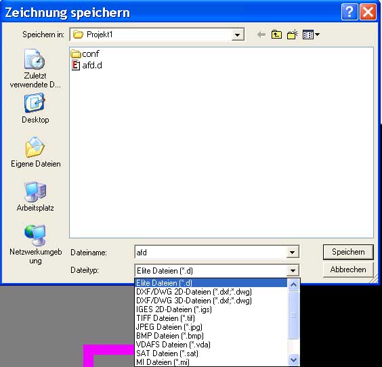The image size is (382, 367).
Task: Open the view menu icon
Action: 311,35
